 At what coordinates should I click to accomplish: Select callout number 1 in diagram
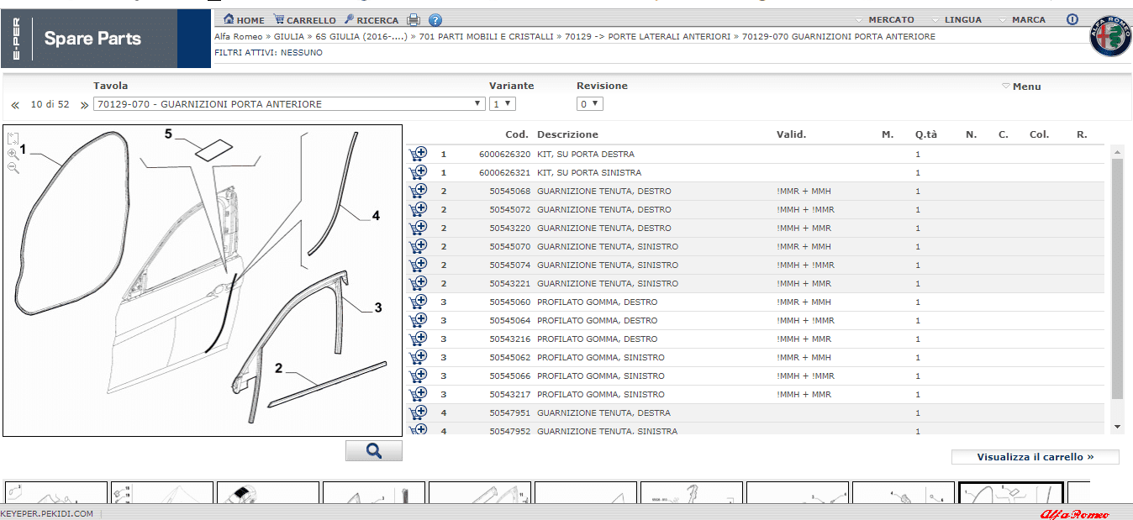(x=23, y=149)
